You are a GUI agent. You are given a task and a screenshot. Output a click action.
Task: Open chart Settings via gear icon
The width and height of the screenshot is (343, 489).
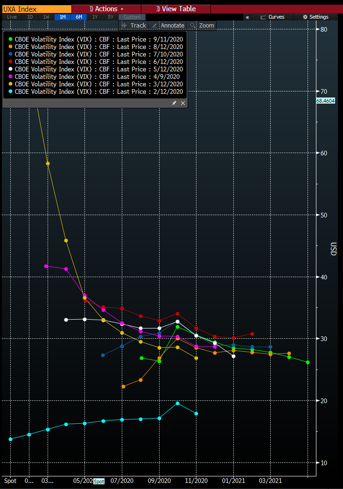[305, 17]
